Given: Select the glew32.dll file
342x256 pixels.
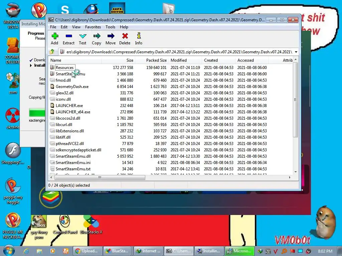Looking at the screenshot, I should [x=64, y=93].
